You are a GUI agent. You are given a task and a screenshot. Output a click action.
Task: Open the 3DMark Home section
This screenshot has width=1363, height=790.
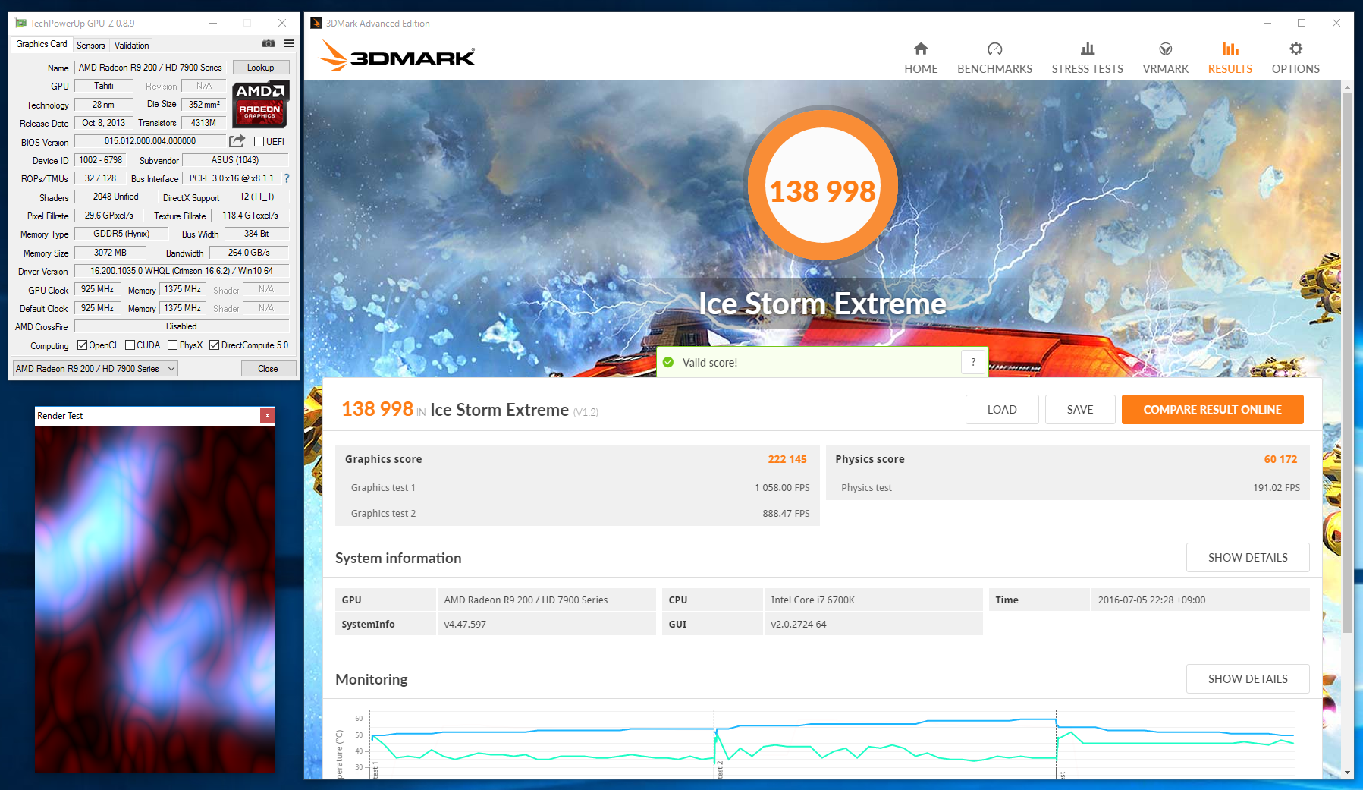tap(921, 58)
